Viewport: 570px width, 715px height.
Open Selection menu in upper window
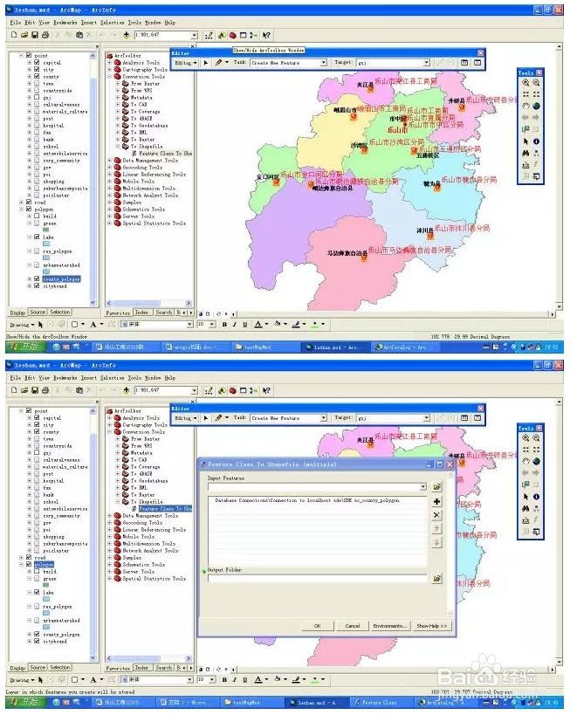(112, 22)
